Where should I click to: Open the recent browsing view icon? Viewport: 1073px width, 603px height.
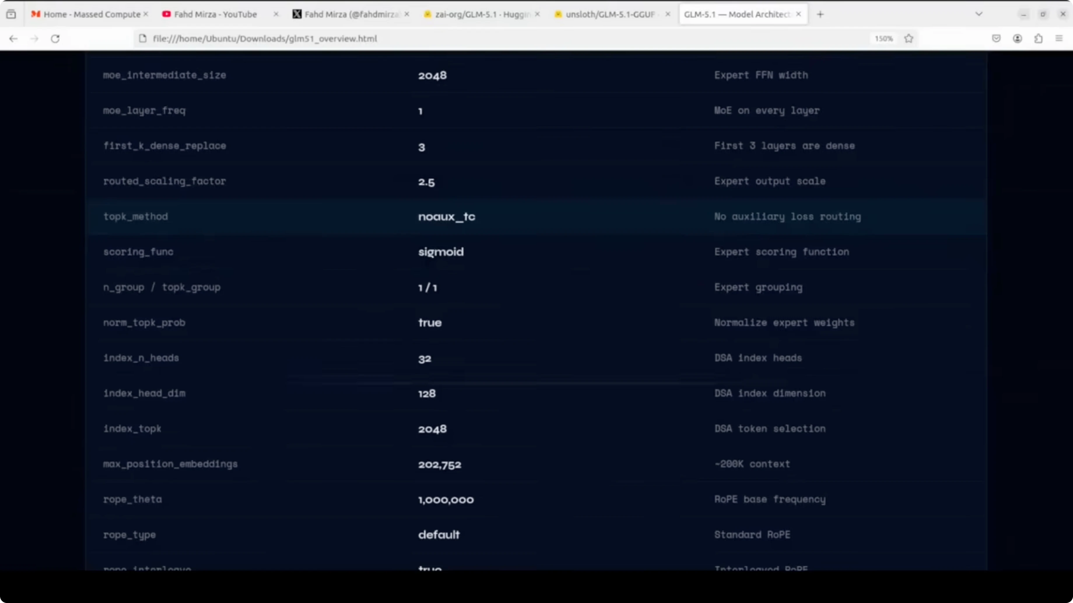11,15
